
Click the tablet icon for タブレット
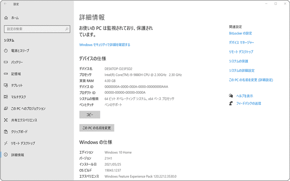coord(6,86)
